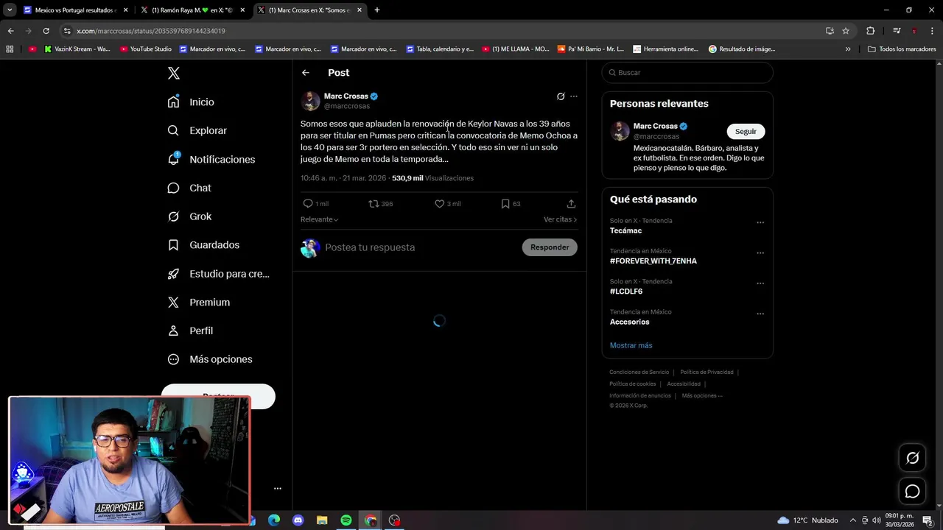Go to Explorar section
This screenshot has height=530, width=943.
pyautogui.click(x=197, y=130)
